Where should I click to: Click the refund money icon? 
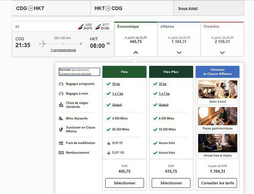[x=61, y=153]
